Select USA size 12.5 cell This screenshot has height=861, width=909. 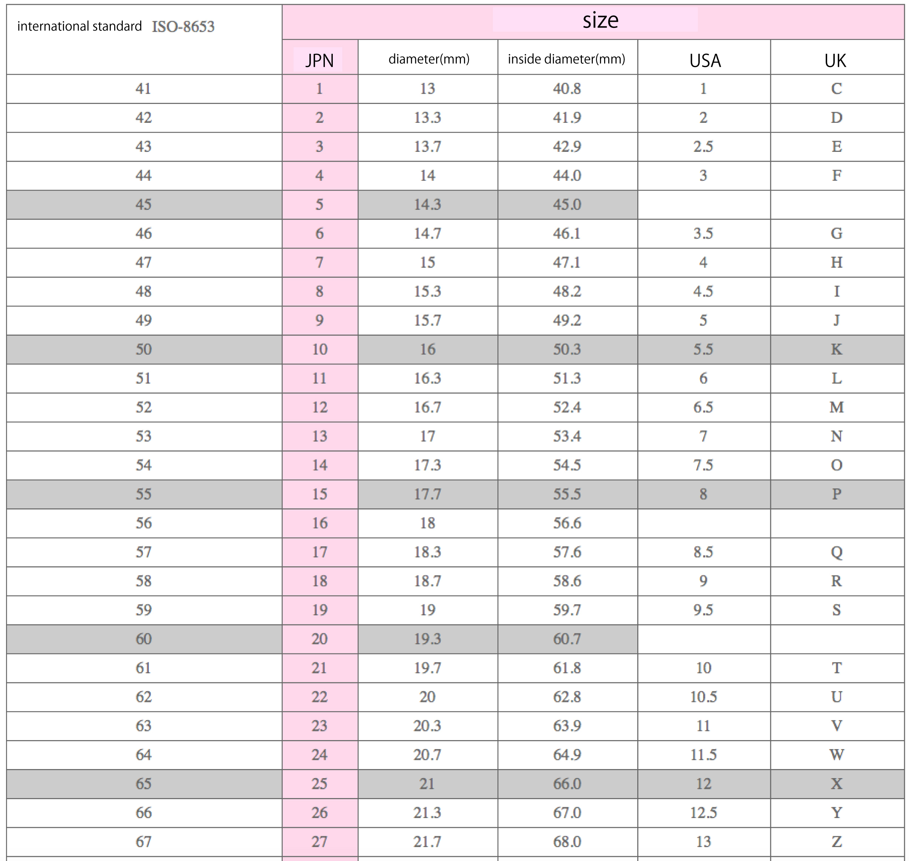point(703,813)
